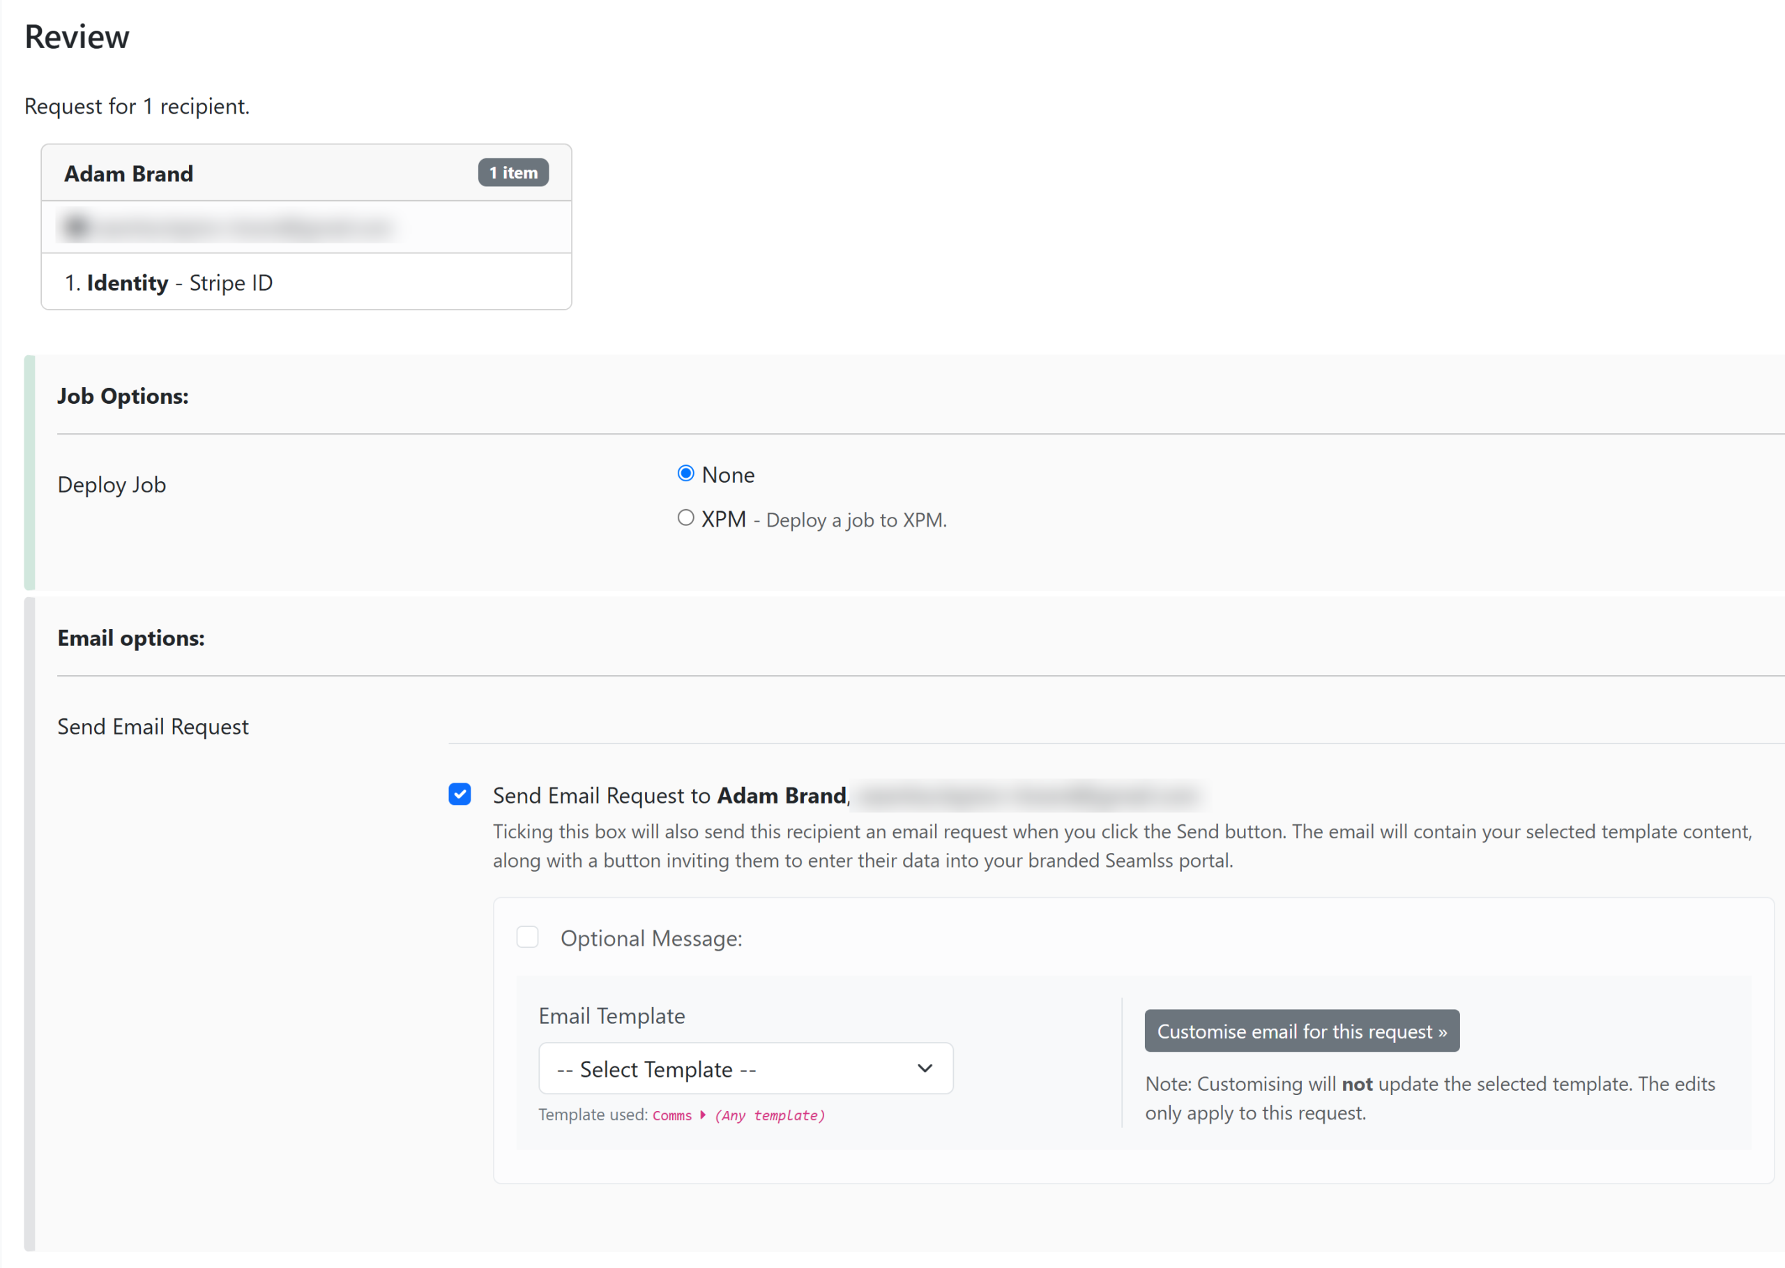Image resolution: width=1785 pixels, height=1268 pixels.
Task: Click the Comms template used label
Action: tap(672, 1116)
